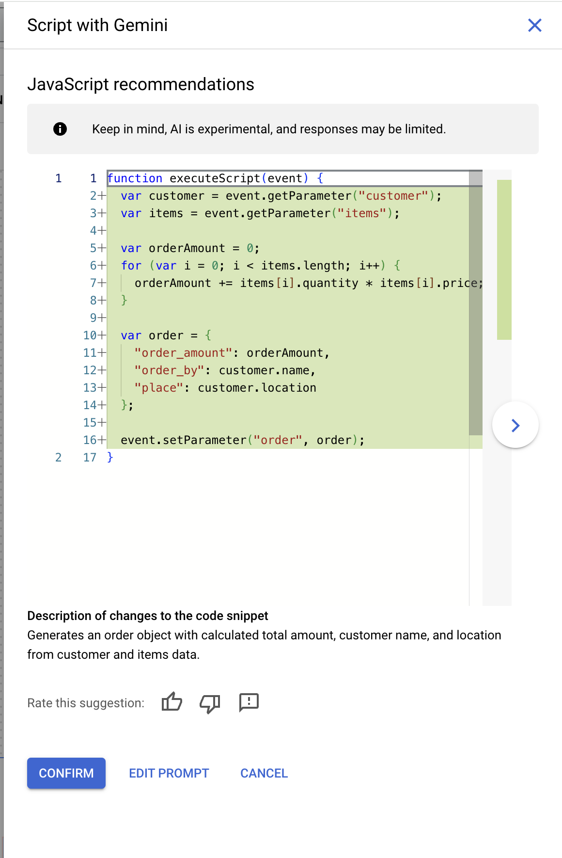Click the for loop code line
562x858 pixels.
coord(260,266)
